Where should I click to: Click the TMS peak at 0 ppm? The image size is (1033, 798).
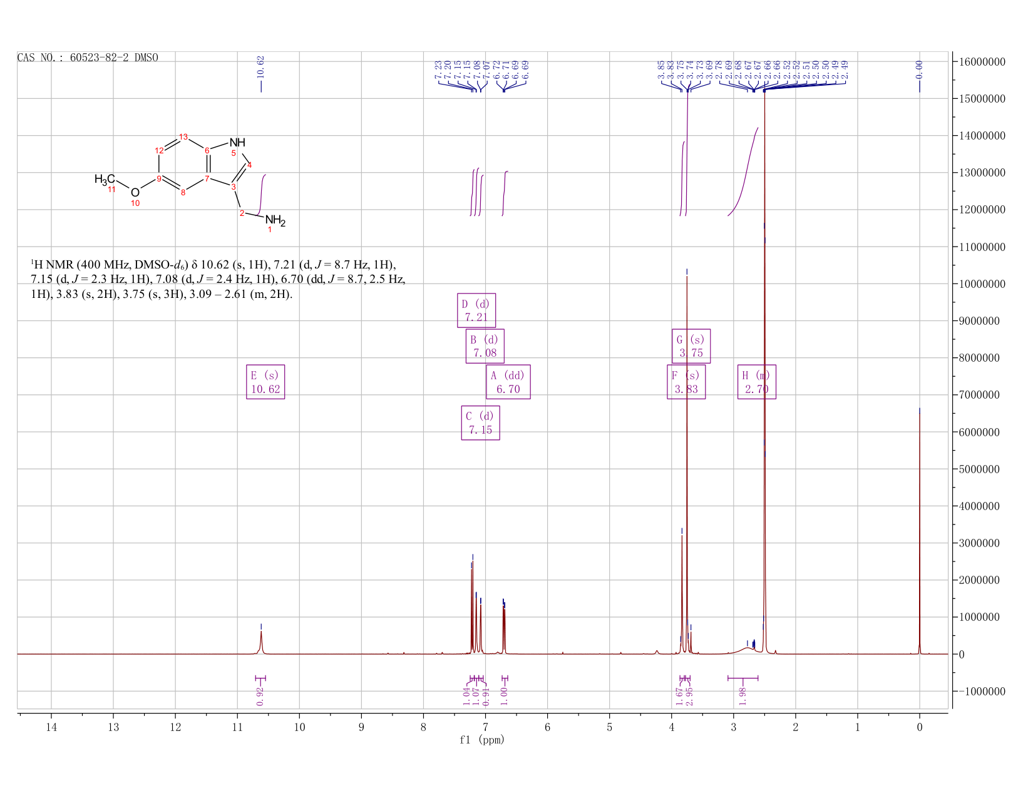pos(919,532)
